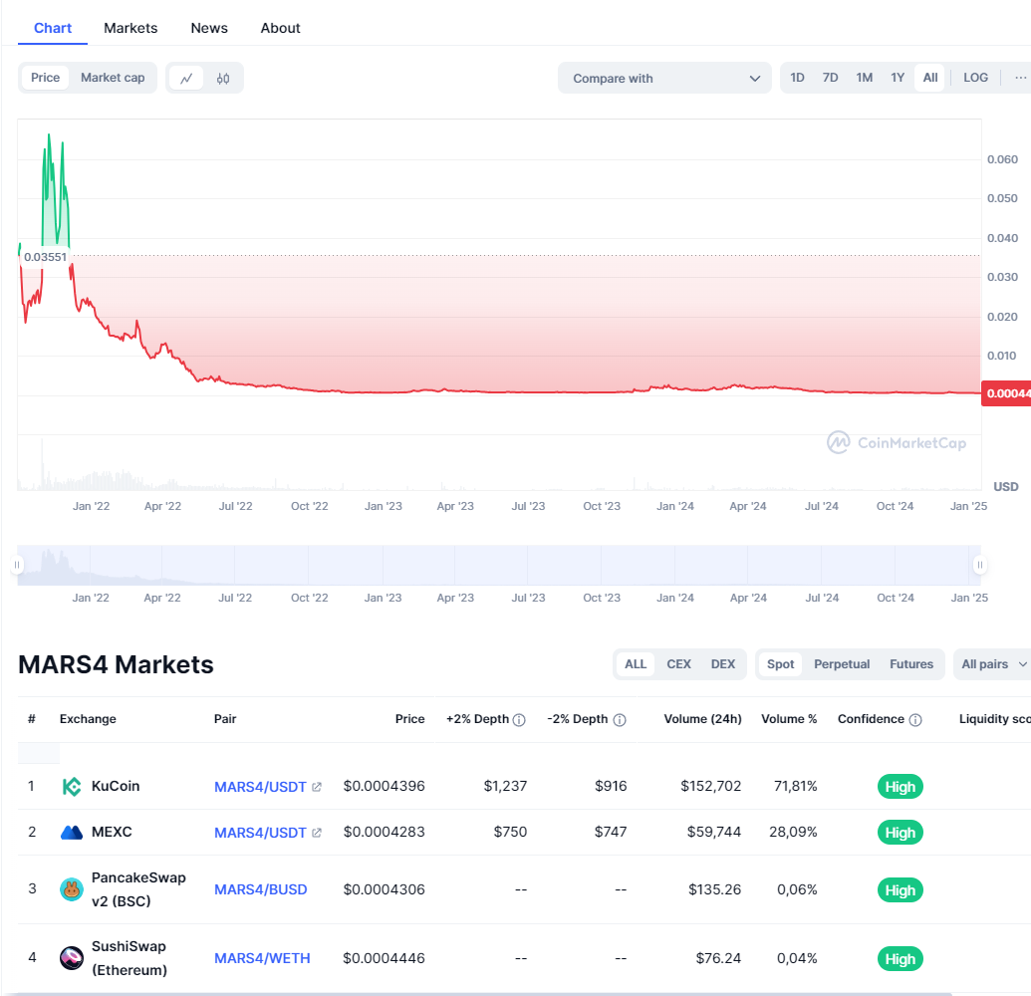This screenshot has height=996, width=1031.
Task: Click the High confidence badge for SushiSwap
Action: point(901,959)
